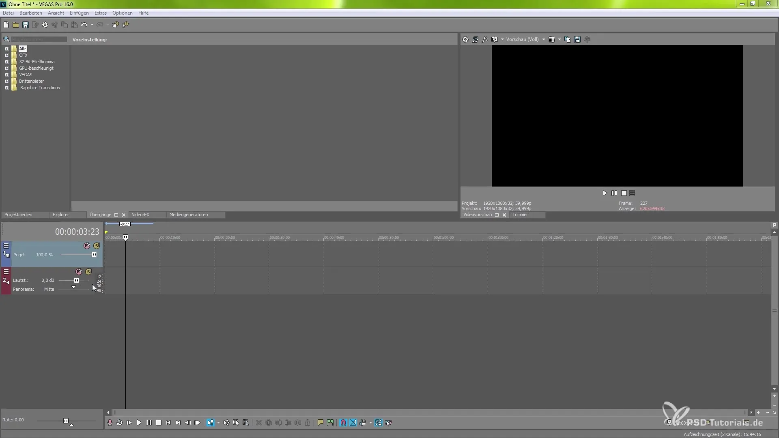Open track 1 hamburger menu
This screenshot has width=779, height=438.
[6, 246]
